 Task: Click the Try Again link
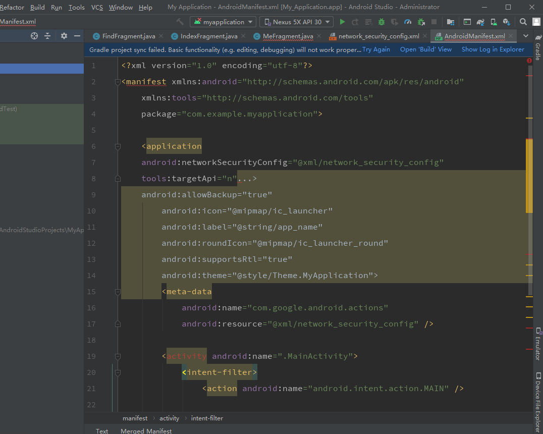point(376,49)
